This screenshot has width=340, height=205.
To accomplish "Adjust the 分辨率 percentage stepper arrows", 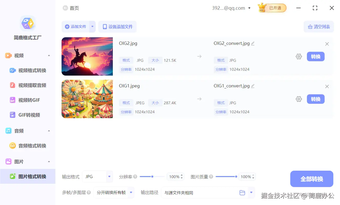I will (182, 177).
